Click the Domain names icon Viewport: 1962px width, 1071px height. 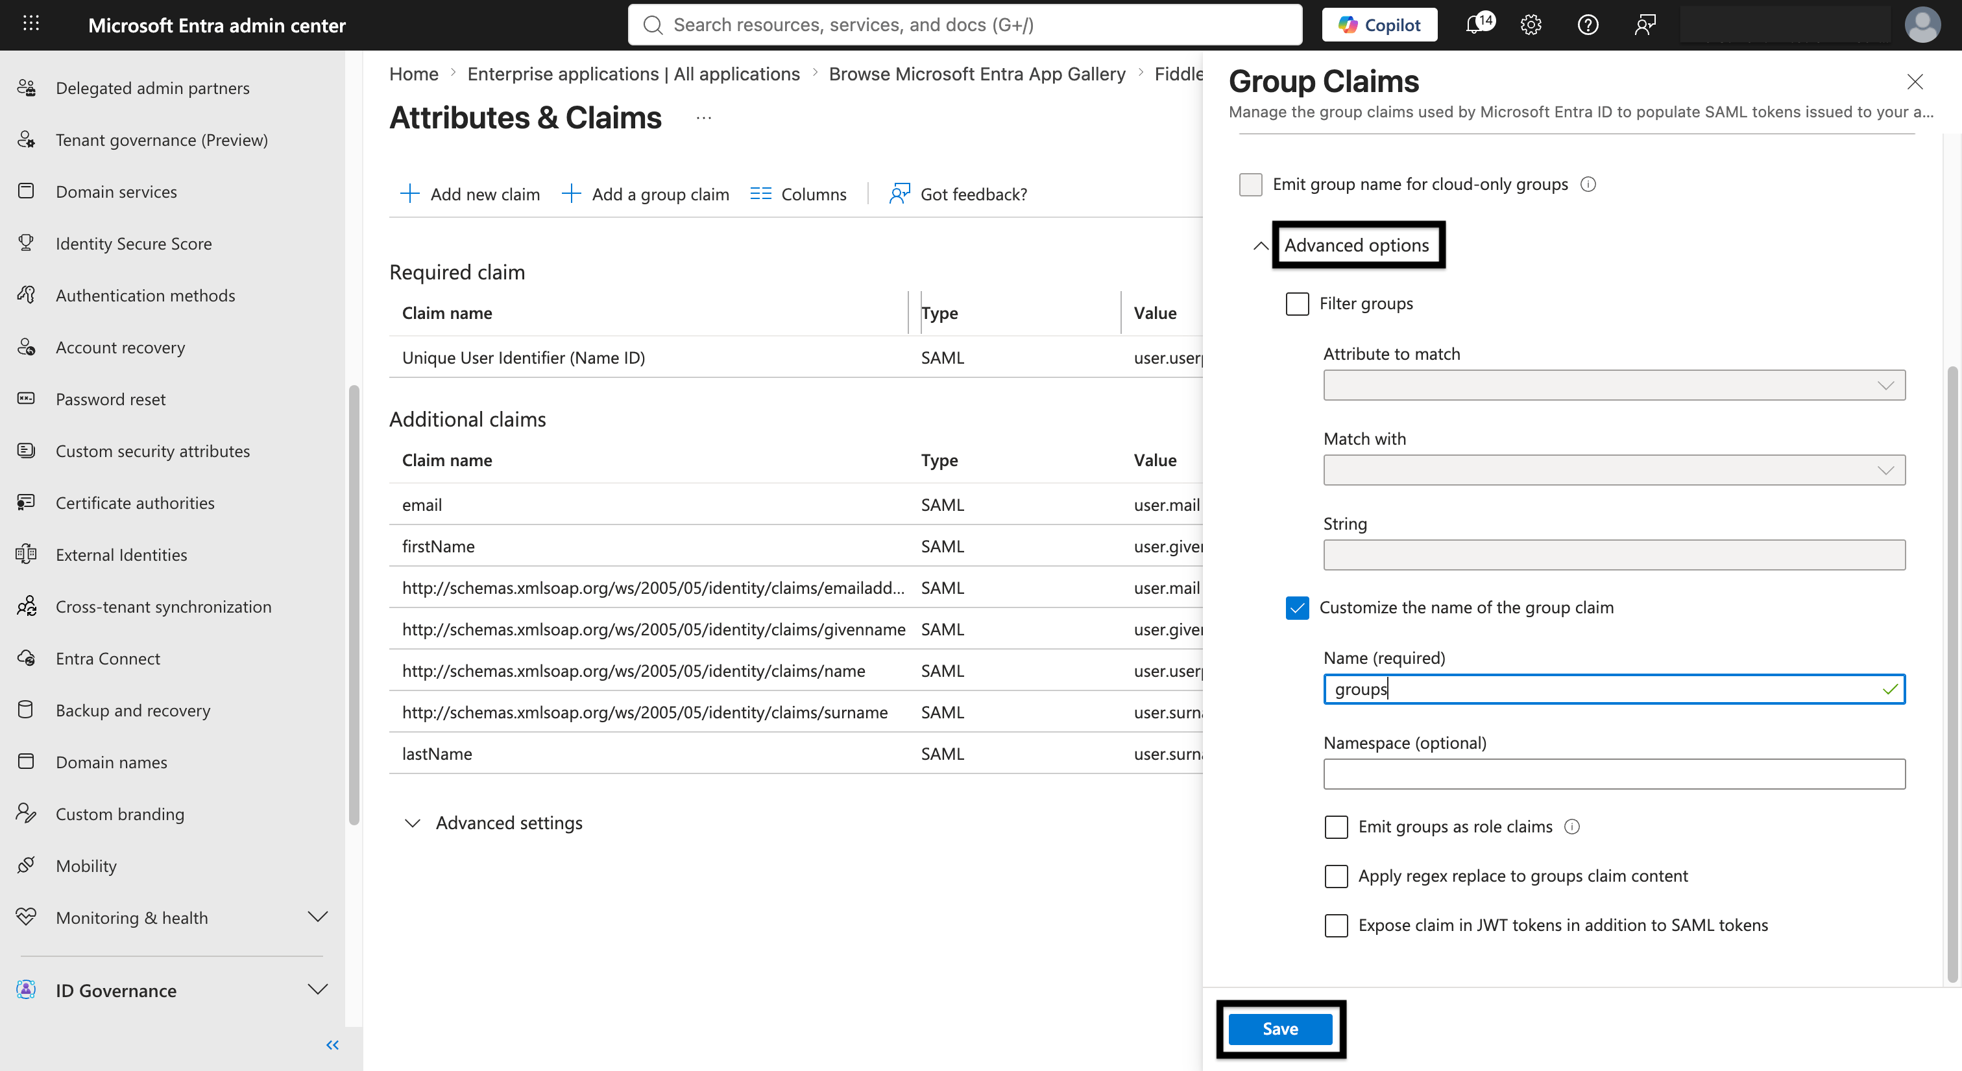tap(26, 761)
